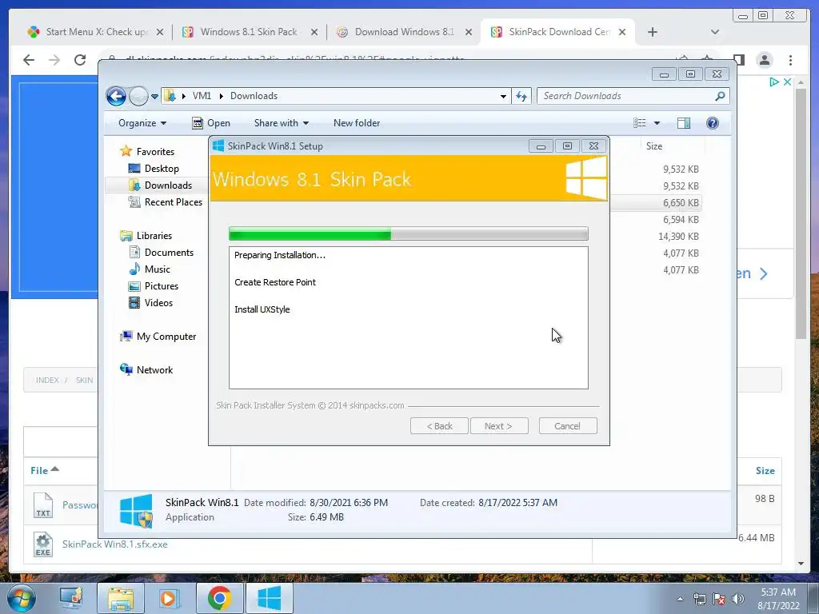Open a new Chrome tab

(x=653, y=32)
